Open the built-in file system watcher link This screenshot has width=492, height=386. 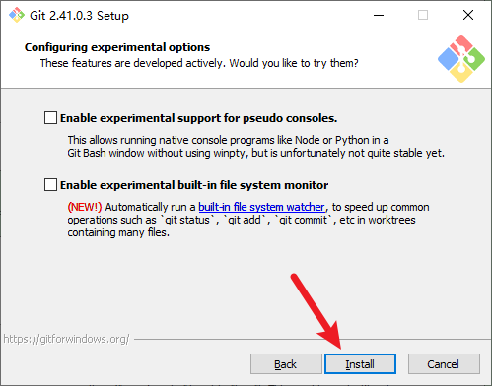262,207
